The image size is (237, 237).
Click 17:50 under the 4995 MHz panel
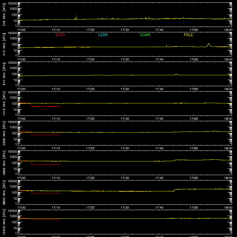194,178
